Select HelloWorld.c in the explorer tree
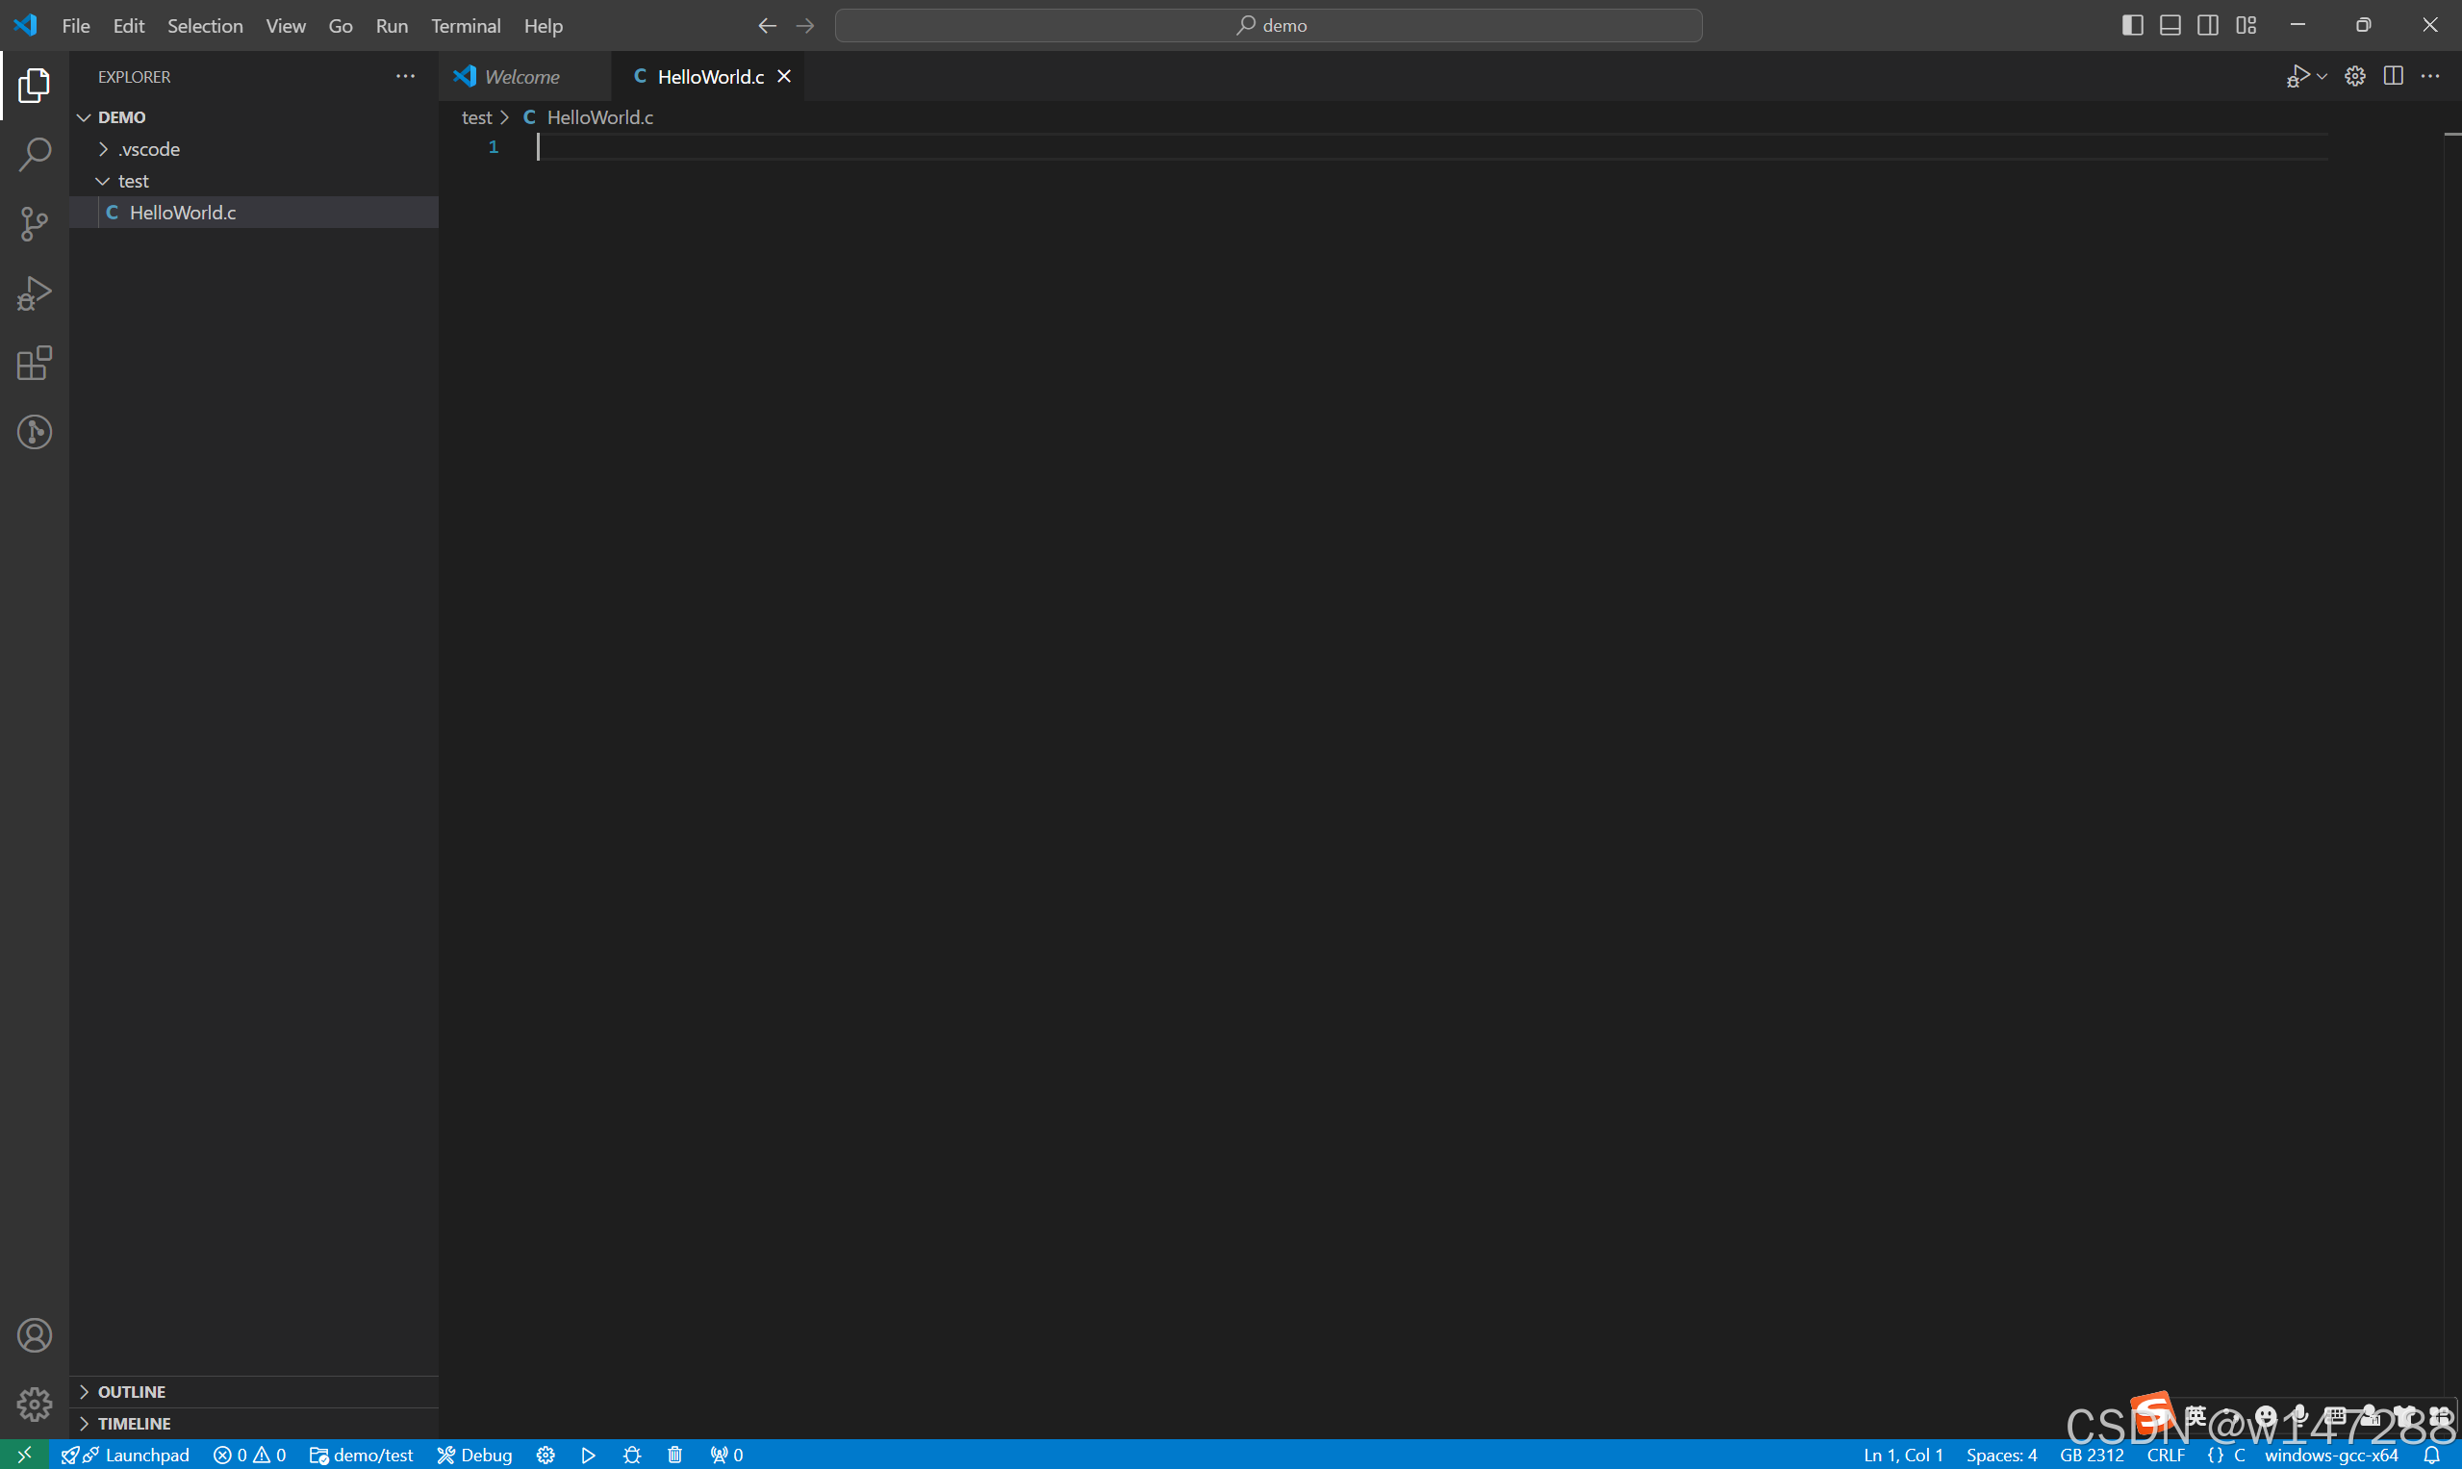Viewport: 2462px width, 1469px height. [x=182, y=213]
